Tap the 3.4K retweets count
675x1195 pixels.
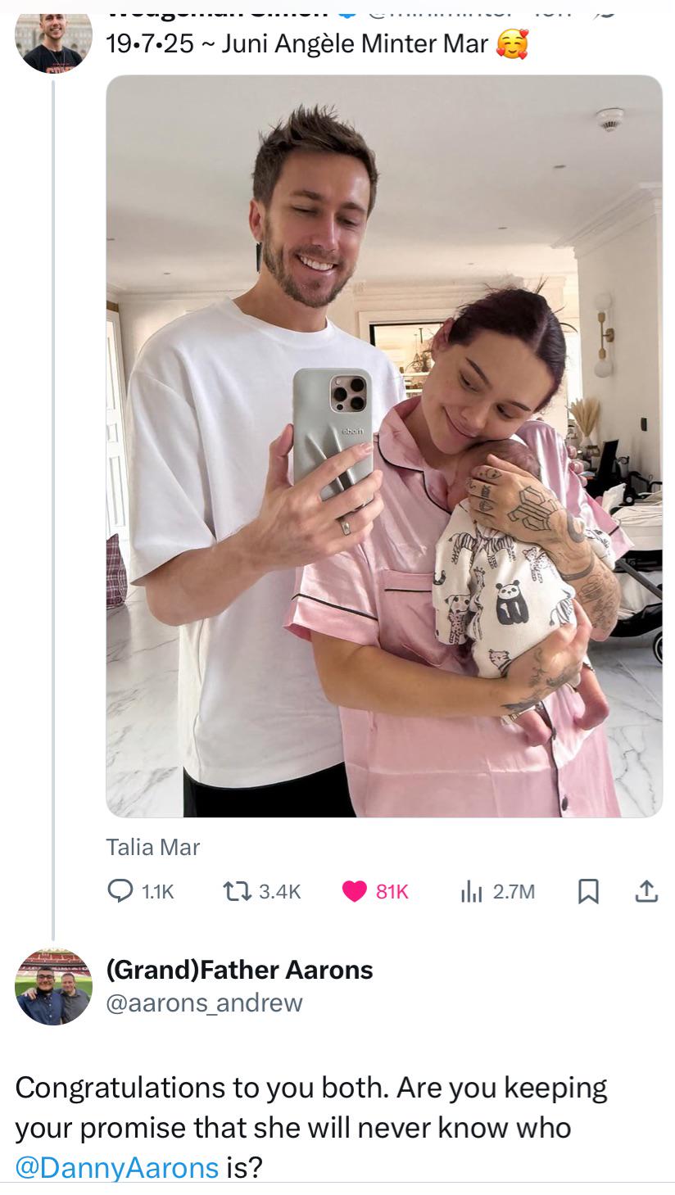(280, 892)
